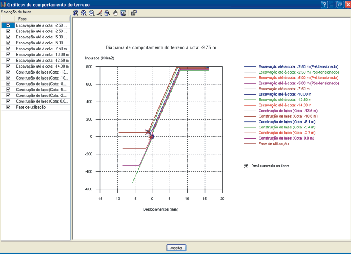Disable 'Escavação até à cota: -14.30 m' checkbox
The image size is (351, 254).
pyautogui.click(x=9, y=66)
